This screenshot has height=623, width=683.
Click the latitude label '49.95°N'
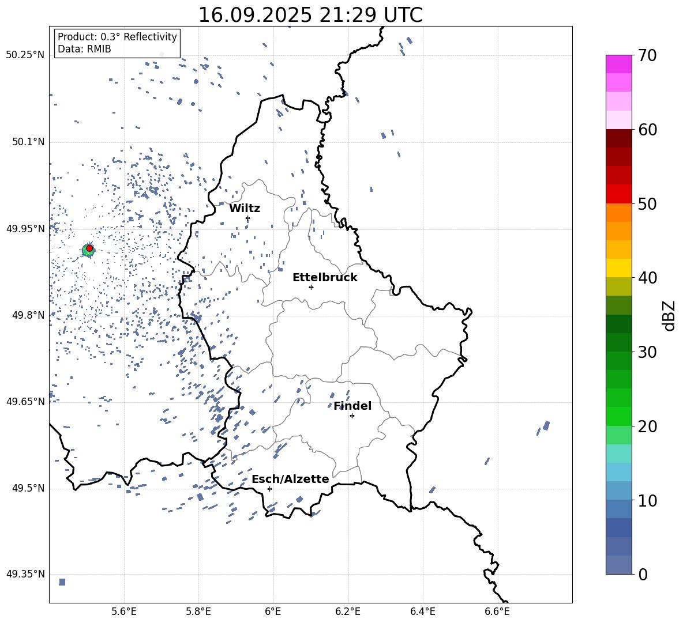(25, 229)
